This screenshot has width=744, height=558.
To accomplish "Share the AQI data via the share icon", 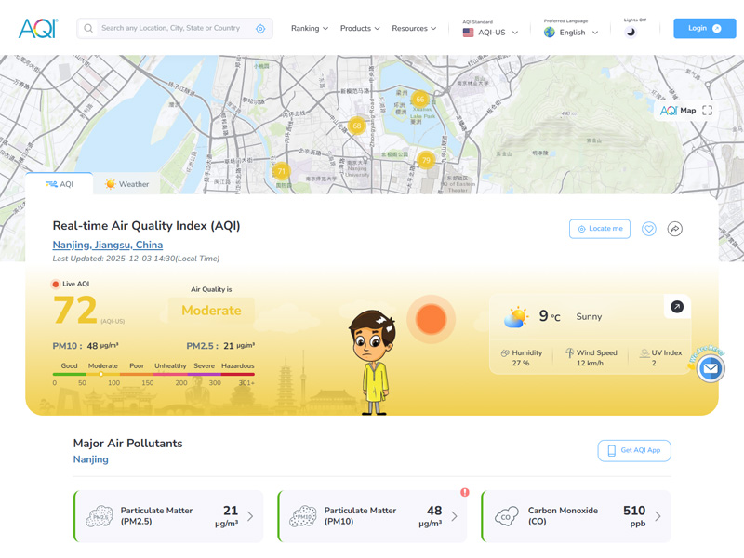I will click(674, 229).
